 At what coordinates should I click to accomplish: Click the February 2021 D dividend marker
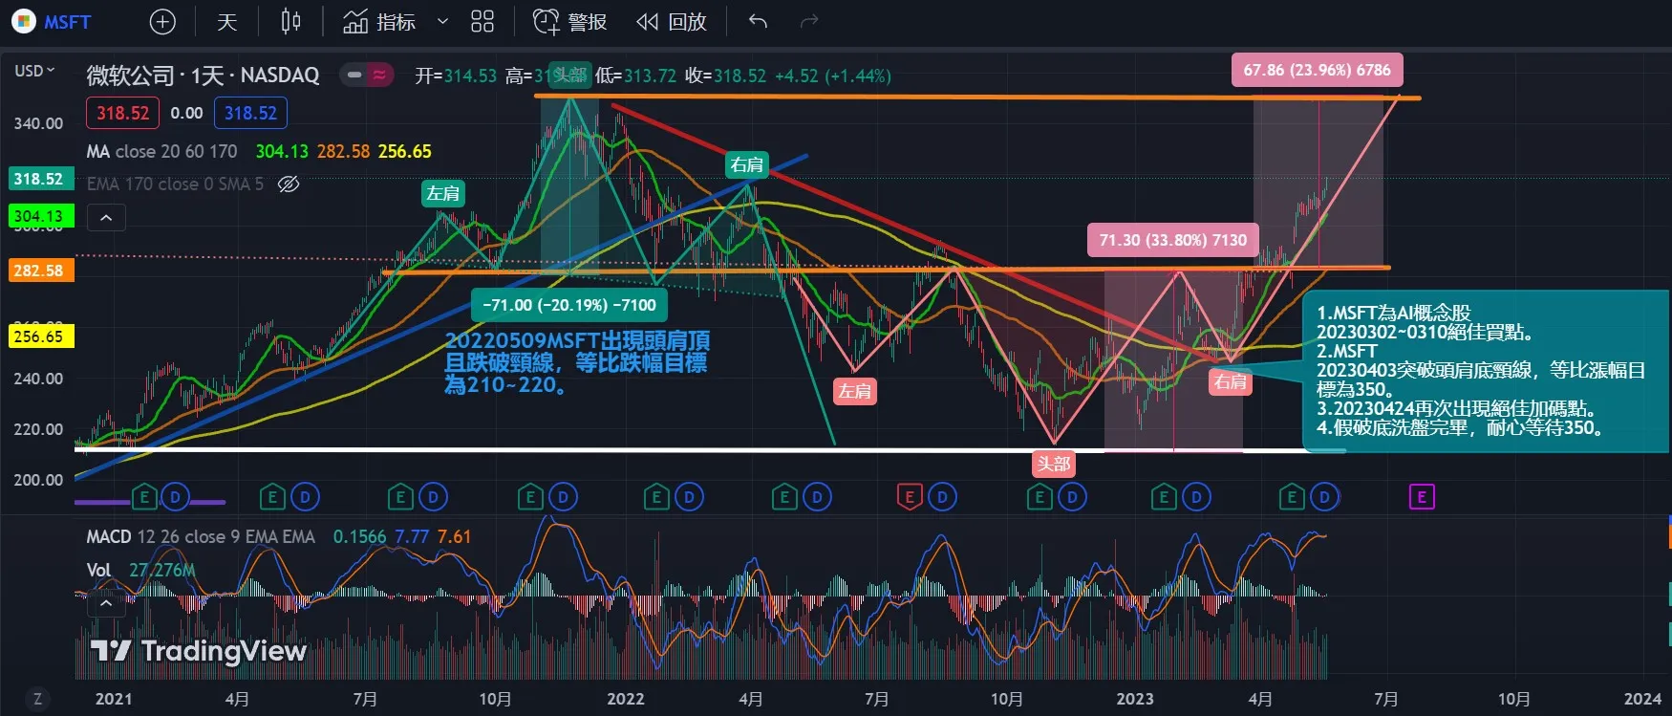(175, 496)
